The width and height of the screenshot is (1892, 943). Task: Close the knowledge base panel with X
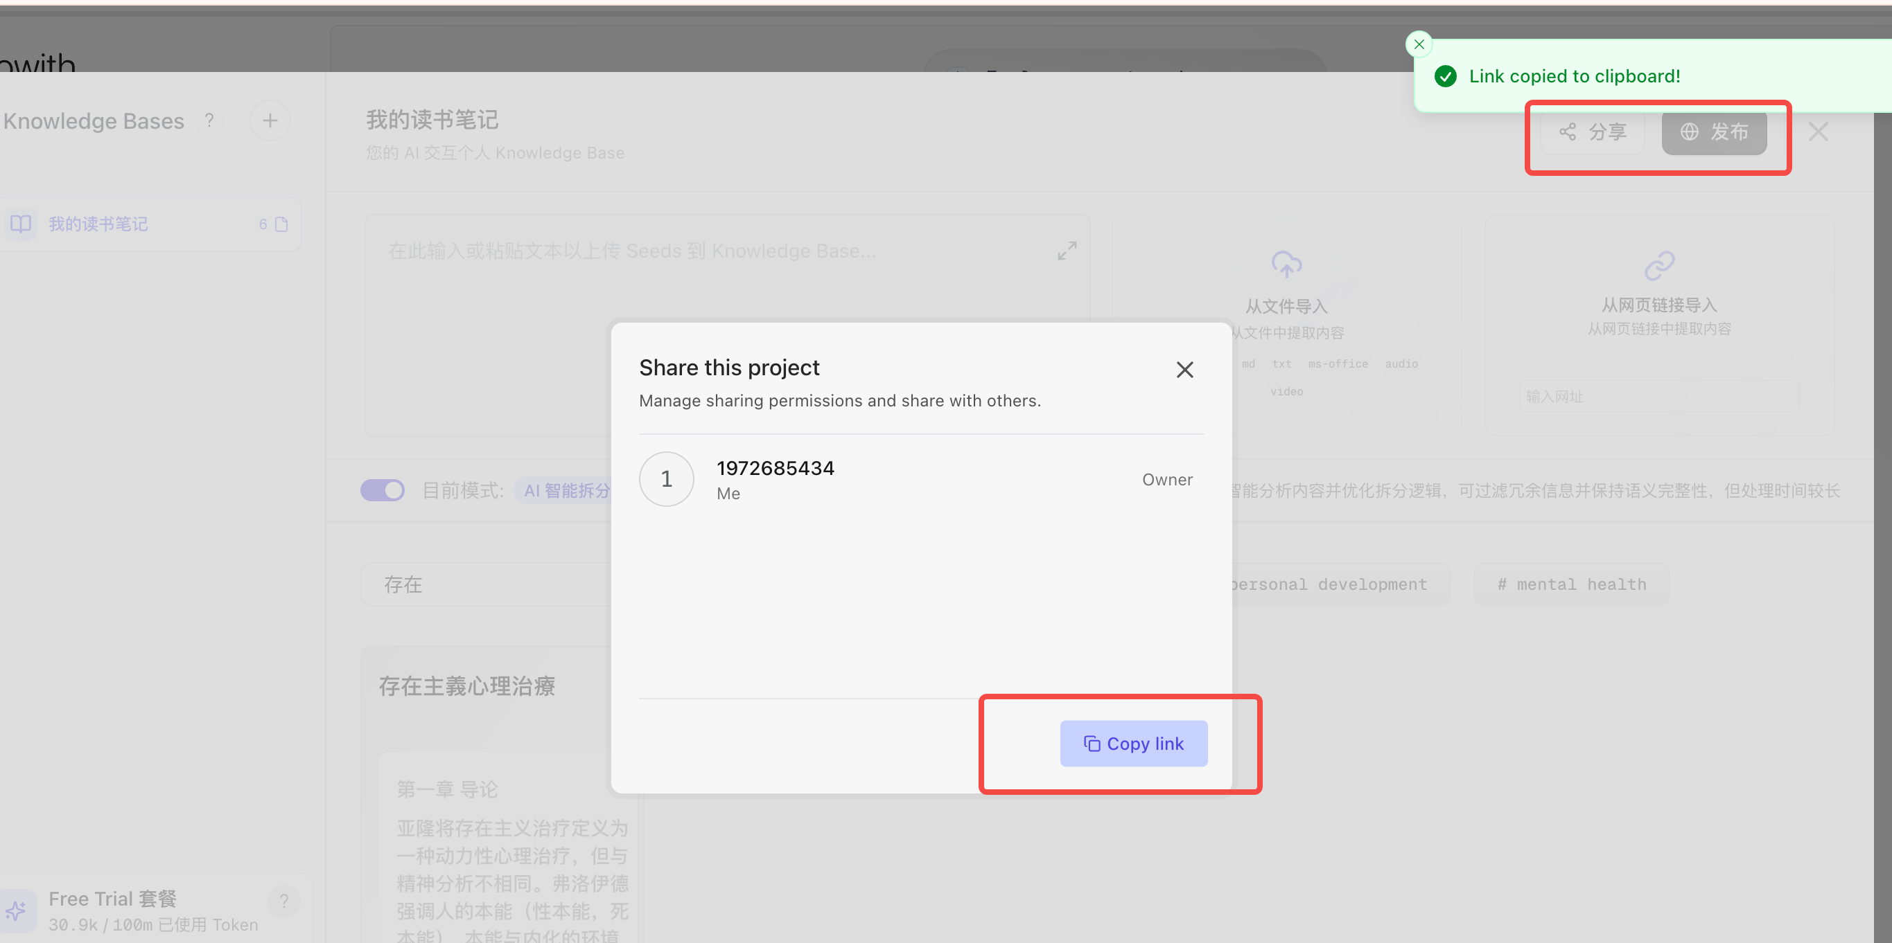click(1818, 132)
